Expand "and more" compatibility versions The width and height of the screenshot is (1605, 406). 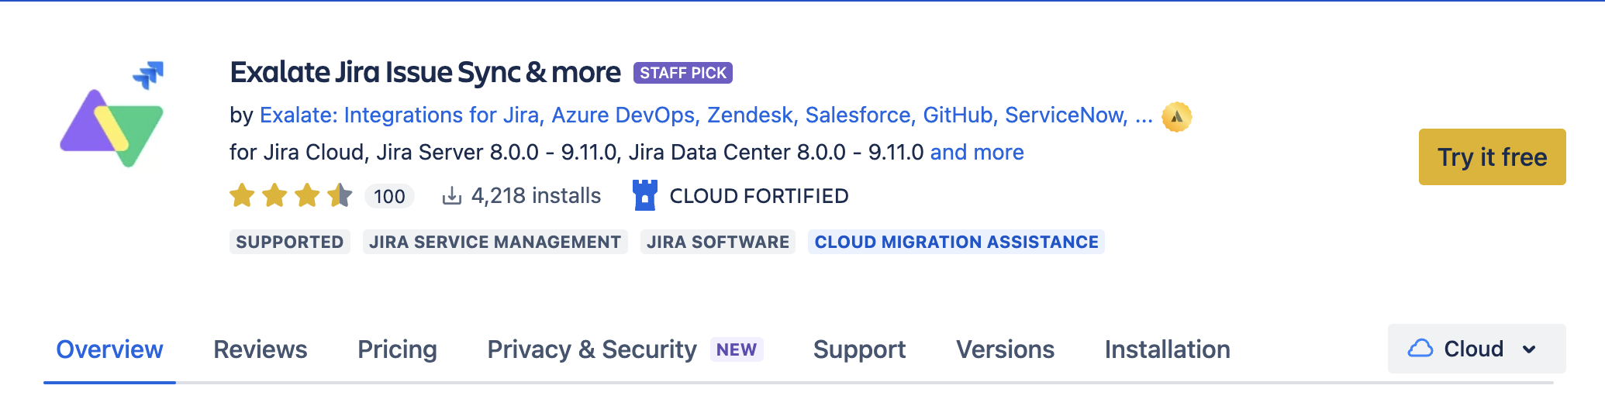(976, 152)
